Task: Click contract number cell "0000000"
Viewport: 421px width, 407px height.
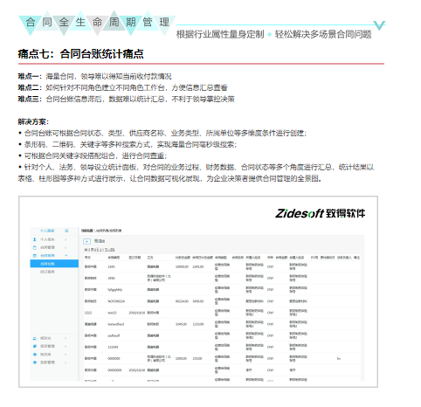Action: click(114, 359)
